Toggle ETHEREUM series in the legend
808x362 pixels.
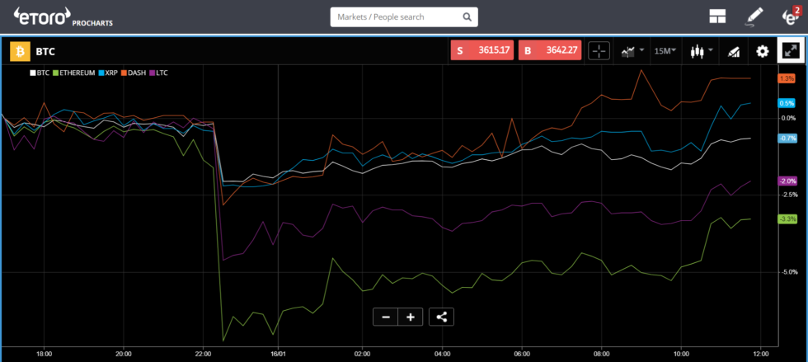(x=73, y=73)
